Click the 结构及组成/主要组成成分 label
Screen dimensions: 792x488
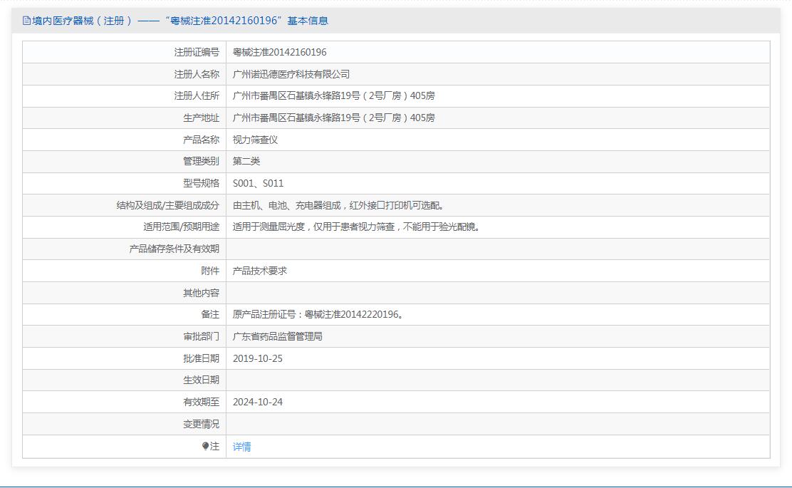167,206
